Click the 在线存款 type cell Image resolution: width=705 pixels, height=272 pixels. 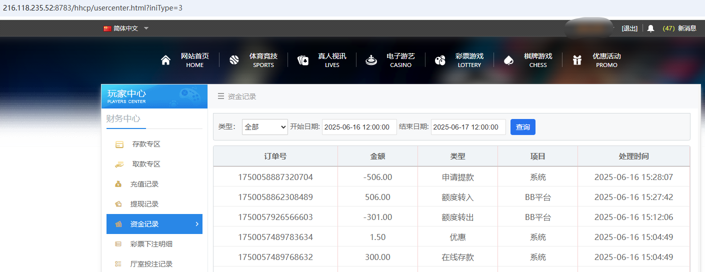point(458,257)
